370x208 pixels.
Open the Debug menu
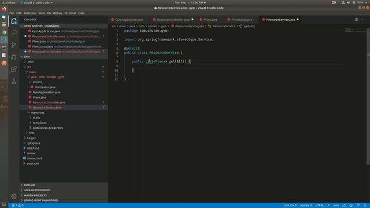tap(57, 13)
